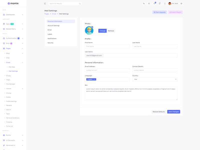This screenshot has width=200, height=150.
Task: Select the Security tab
Action: point(50,43)
